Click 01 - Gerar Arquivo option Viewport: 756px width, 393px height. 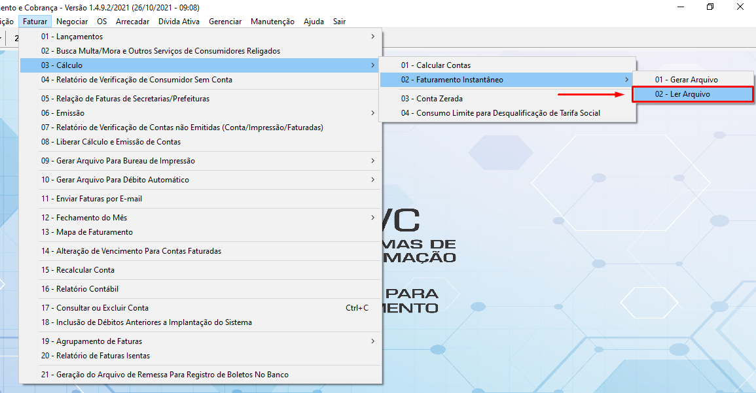686,80
